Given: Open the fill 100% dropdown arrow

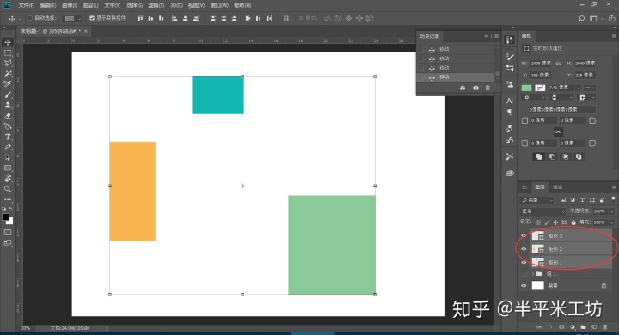Looking at the screenshot, I should 611,222.
